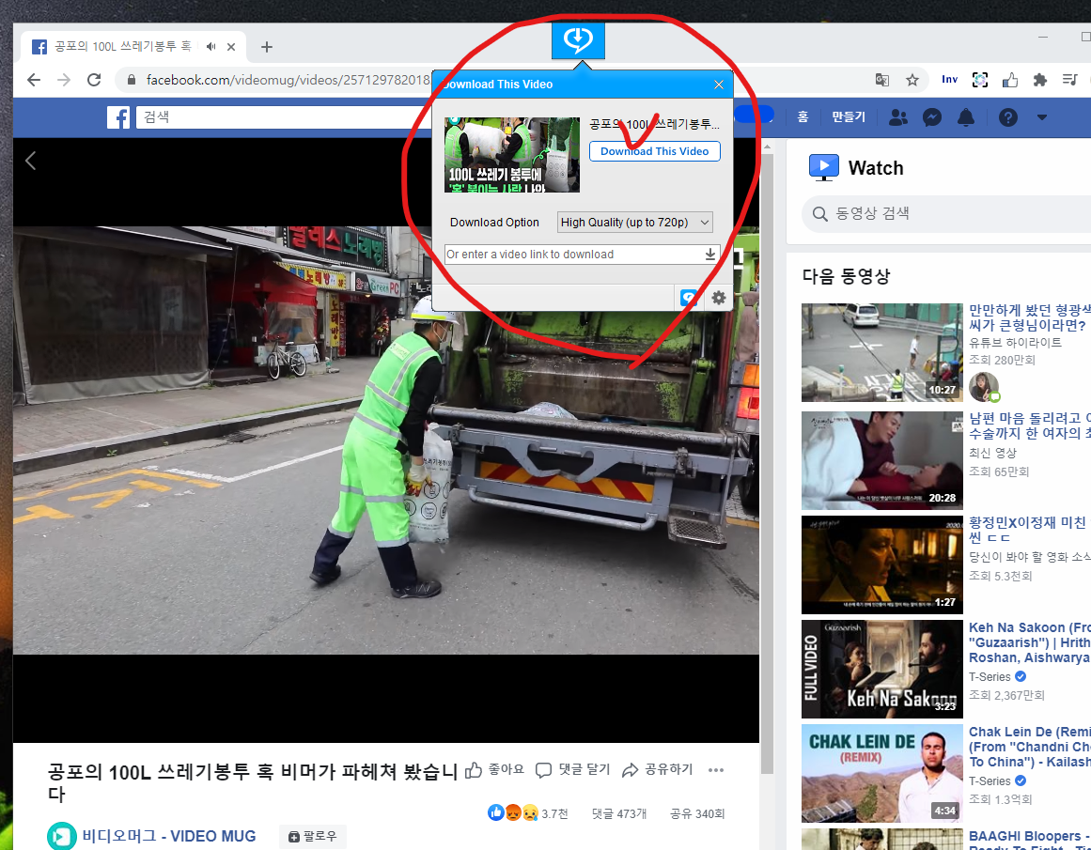
Task: Click the address bar URL
Action: [x=288, y=80]
